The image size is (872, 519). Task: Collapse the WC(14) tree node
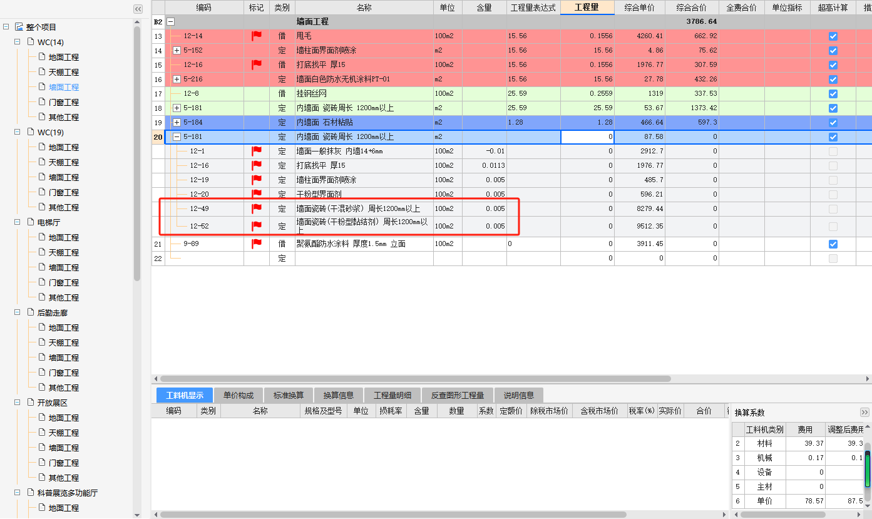coord(18,42)
